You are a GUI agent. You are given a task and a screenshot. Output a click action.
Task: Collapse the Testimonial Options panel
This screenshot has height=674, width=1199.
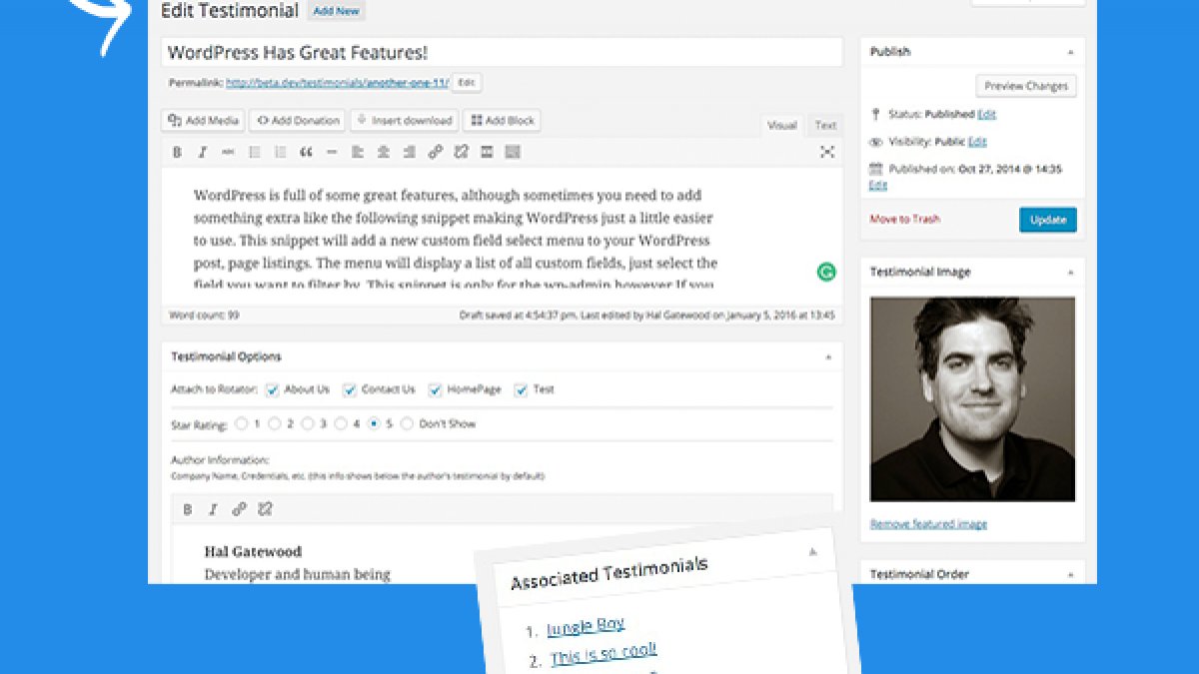pos(827,356)
